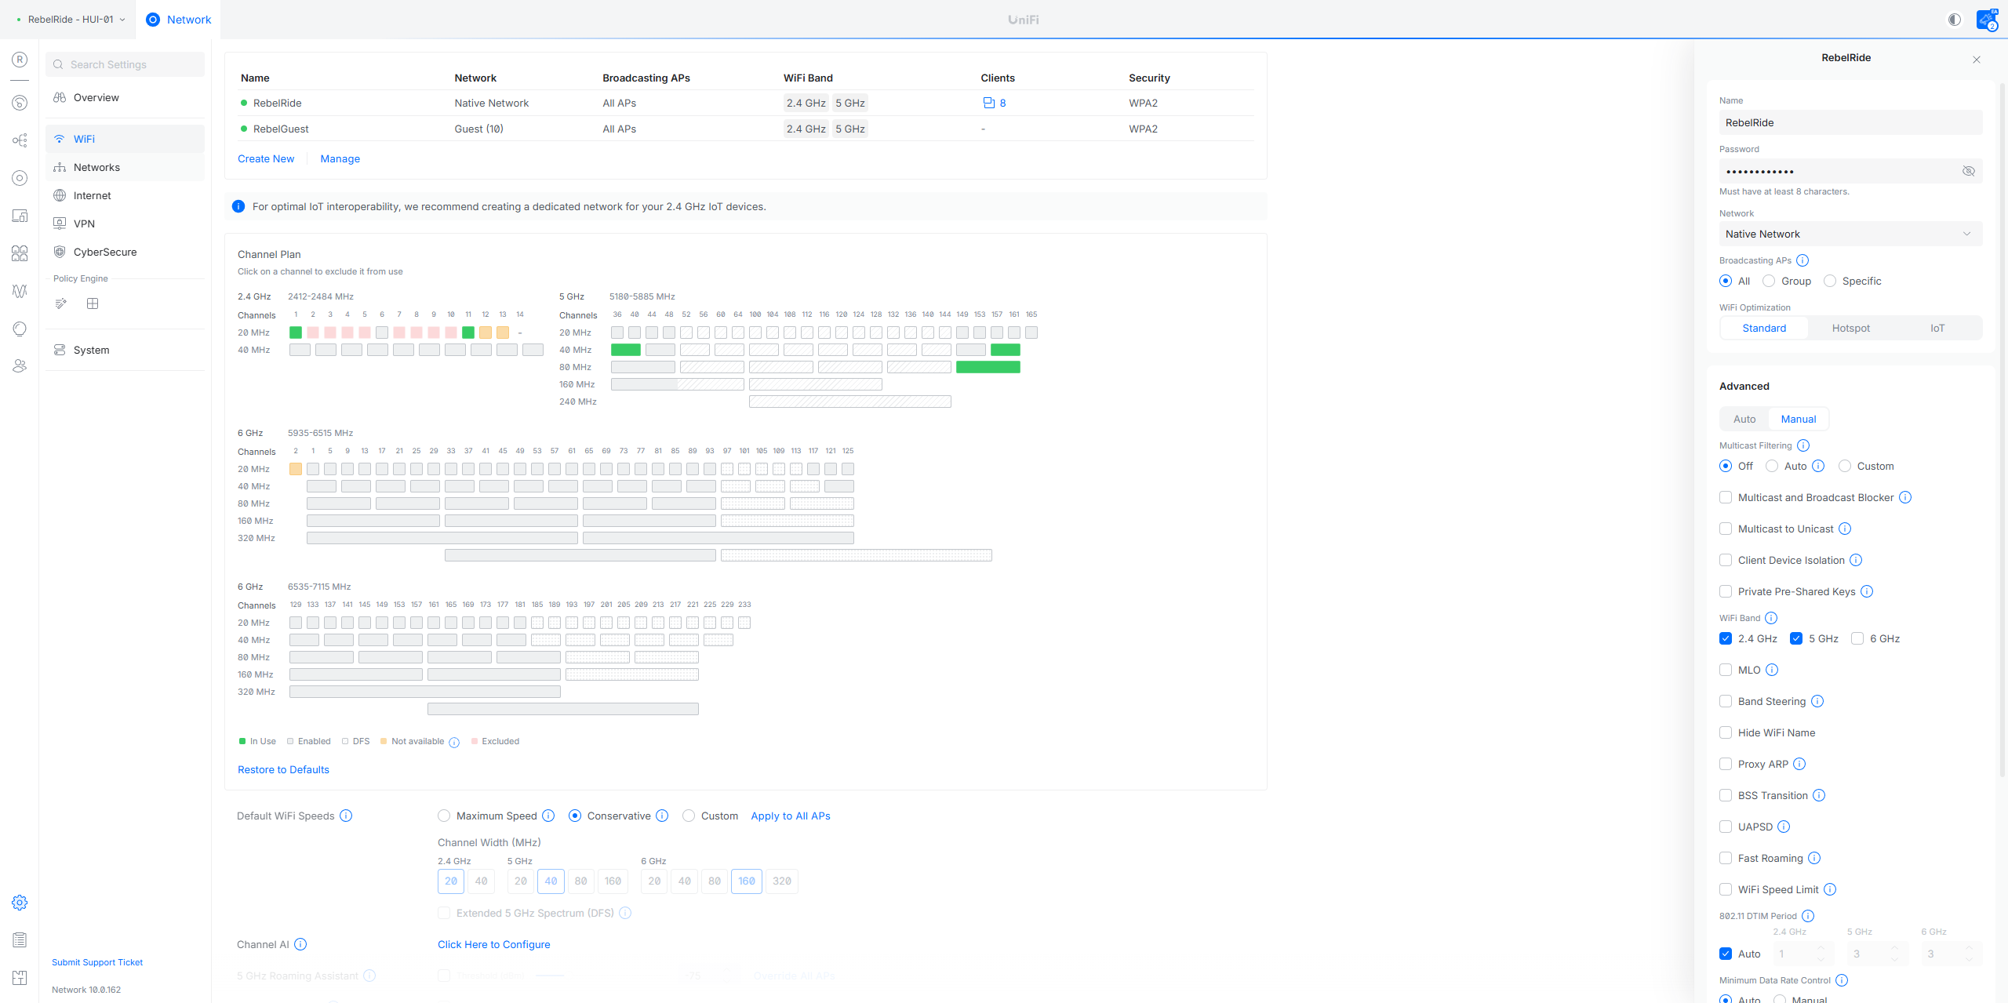Open Networks in the settings sidebar
Image resolution: width=2008 pixels, height=1003 pixels.
[x=96, y=167]
